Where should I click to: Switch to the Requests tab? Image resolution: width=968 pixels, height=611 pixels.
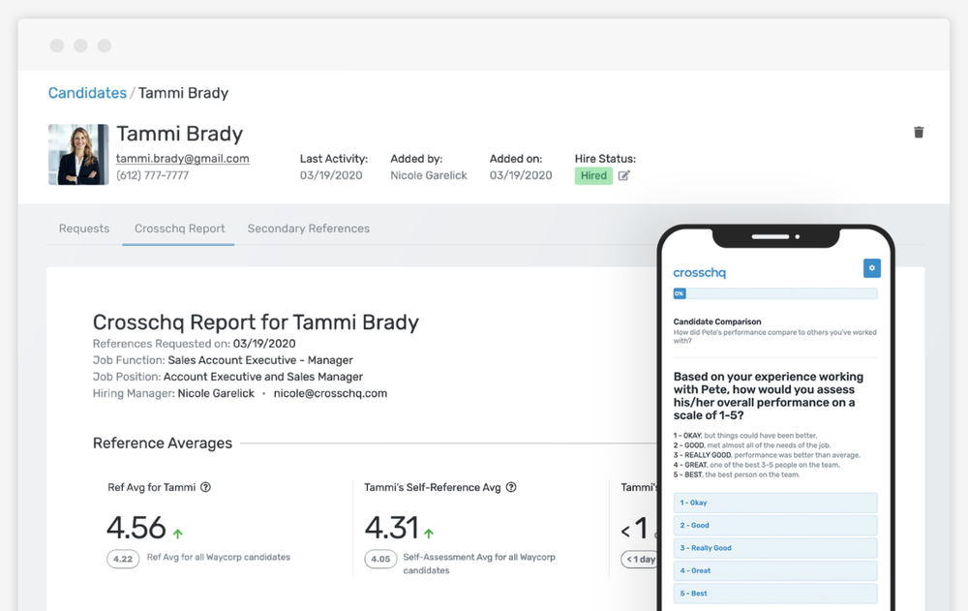pos(84,229)
